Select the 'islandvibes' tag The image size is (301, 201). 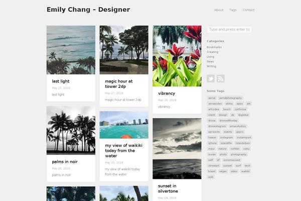(243, 143)
